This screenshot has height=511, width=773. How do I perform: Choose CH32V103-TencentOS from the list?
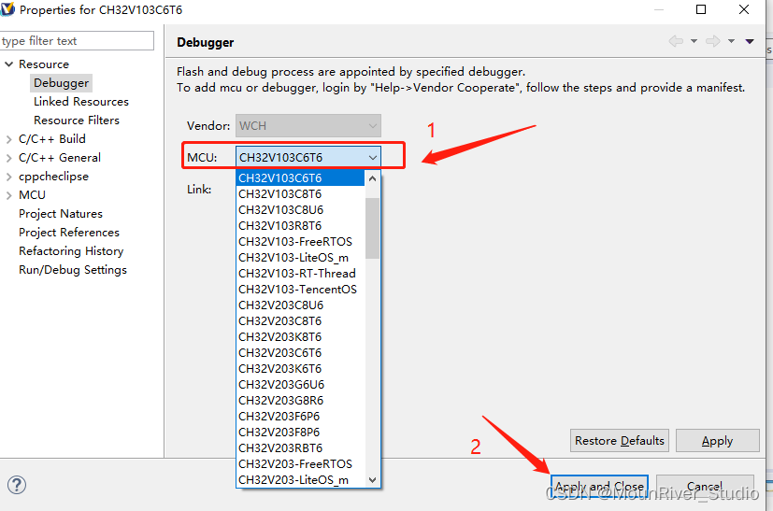pos(301,290)
